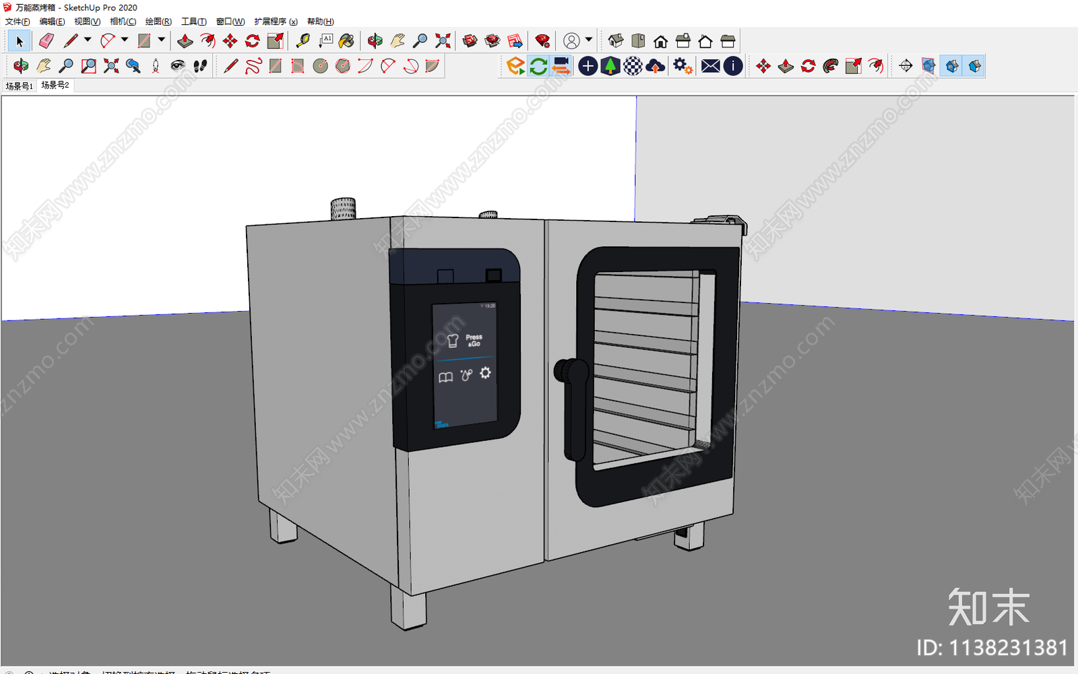Open the 工具(T) menu
Image resolution: width=1078 pixels, height=674 pixels.
[194, 22]
